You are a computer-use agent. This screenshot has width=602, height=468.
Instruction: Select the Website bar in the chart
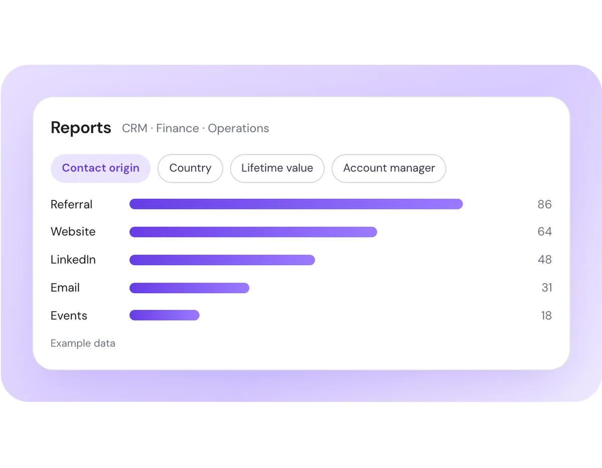[x=253, y=232]
